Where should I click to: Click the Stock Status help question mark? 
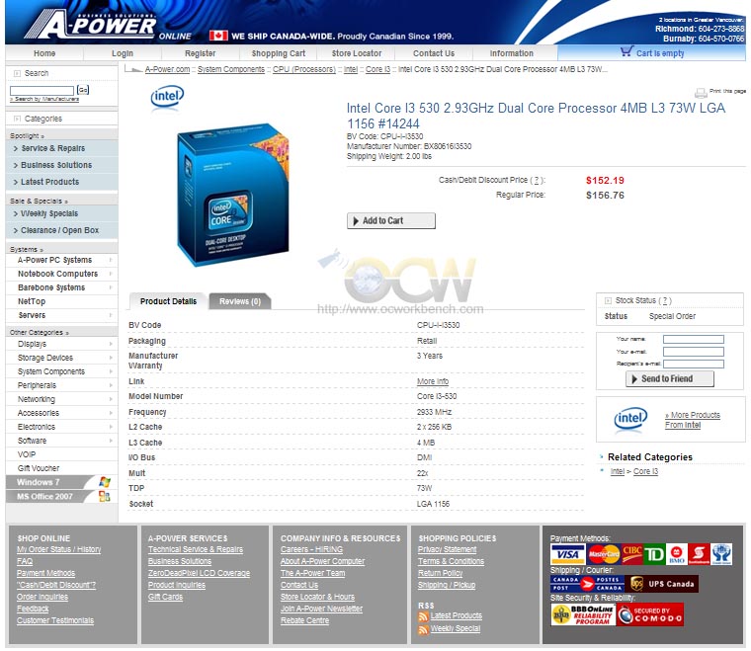coord(665,300)
